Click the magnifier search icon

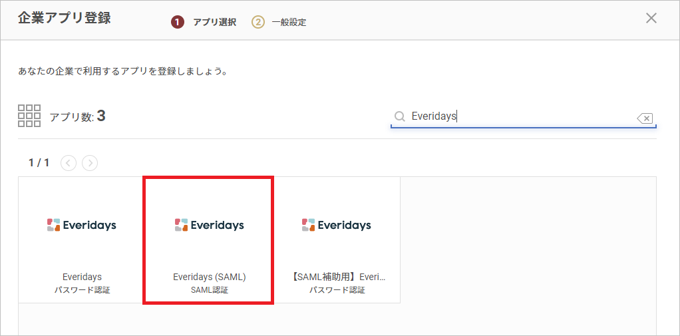coord(399,116)
